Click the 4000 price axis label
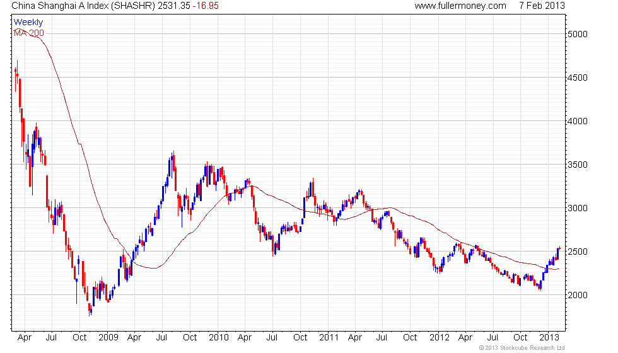The image size is (618, 353). coord(578,121)
